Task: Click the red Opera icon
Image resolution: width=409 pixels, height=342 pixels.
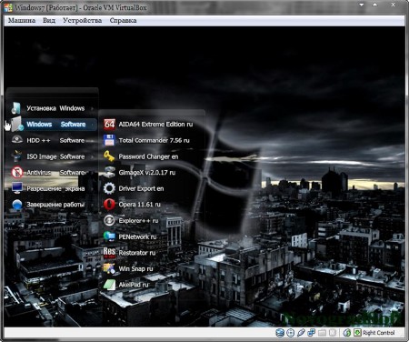Action: [109, 205]
